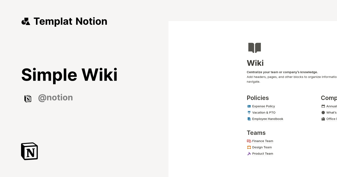Click the calendar icon beside Annual
Screen dimensions: 337x177
(324, 106)
